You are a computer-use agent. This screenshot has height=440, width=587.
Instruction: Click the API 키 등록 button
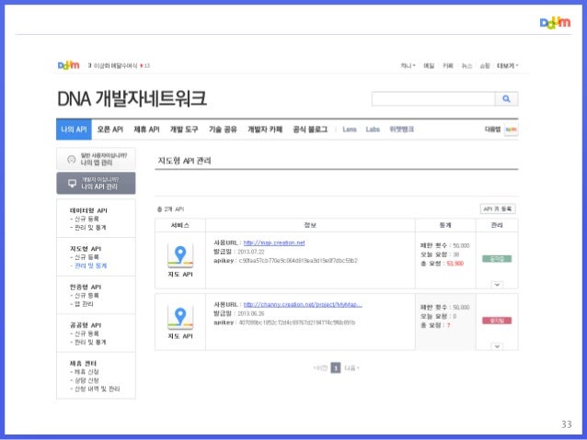[498, 209]
